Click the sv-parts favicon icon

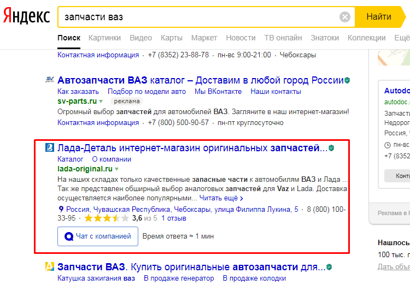click(x=50, y=79)
